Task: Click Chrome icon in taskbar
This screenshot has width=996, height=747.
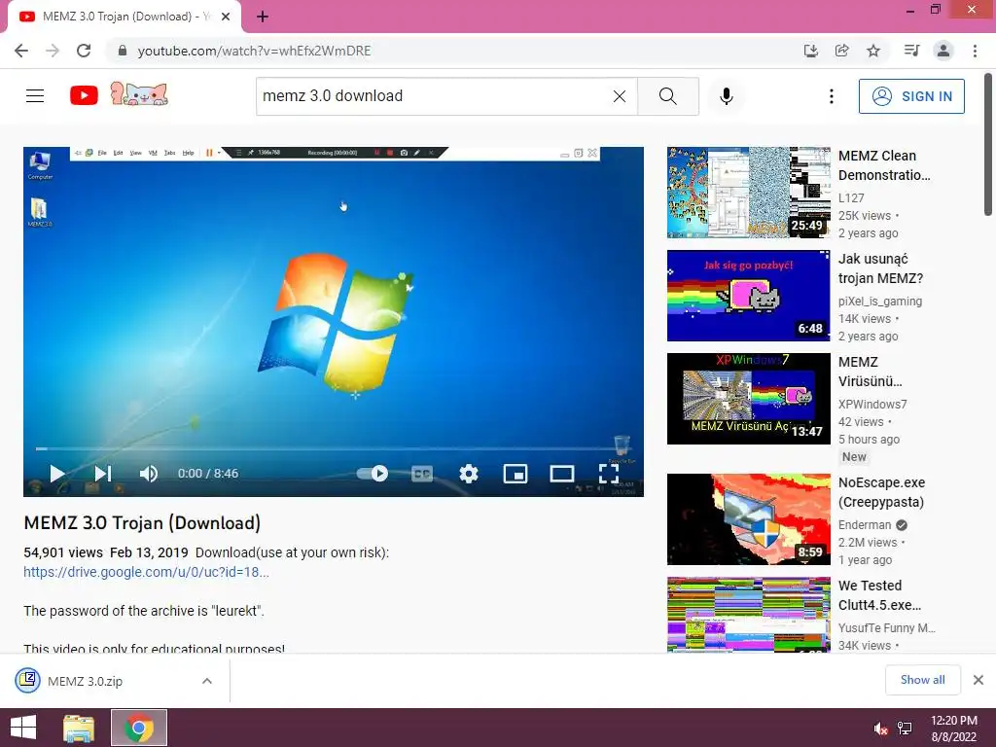Action: (139, 728)
